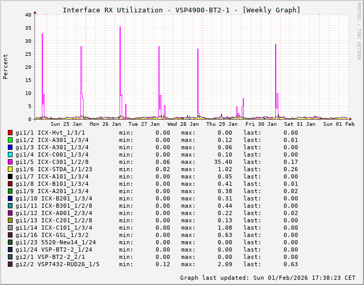Select the gi1/24 VSP-BT2-2_1/24 legend label
364x285 pixels.
(x=54, y=250)
